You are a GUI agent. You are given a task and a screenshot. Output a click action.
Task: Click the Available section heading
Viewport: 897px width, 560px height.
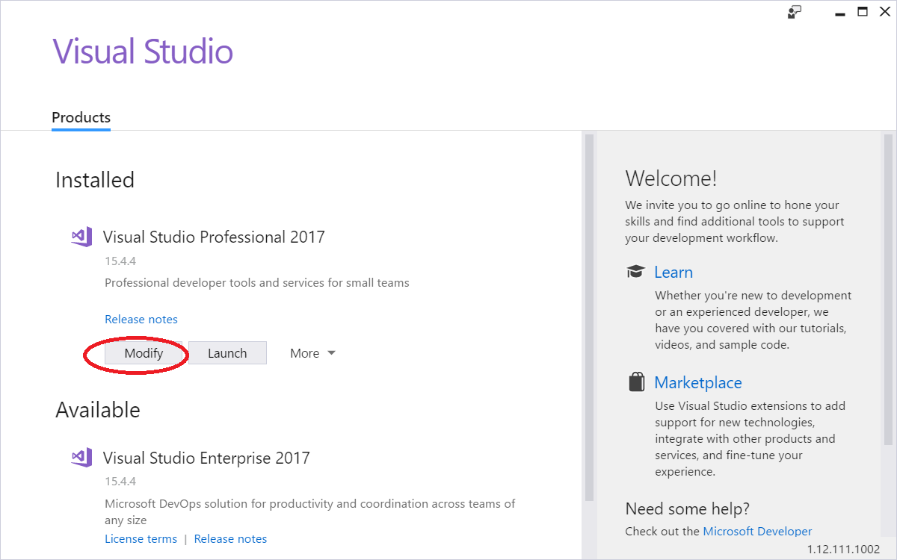98,410
